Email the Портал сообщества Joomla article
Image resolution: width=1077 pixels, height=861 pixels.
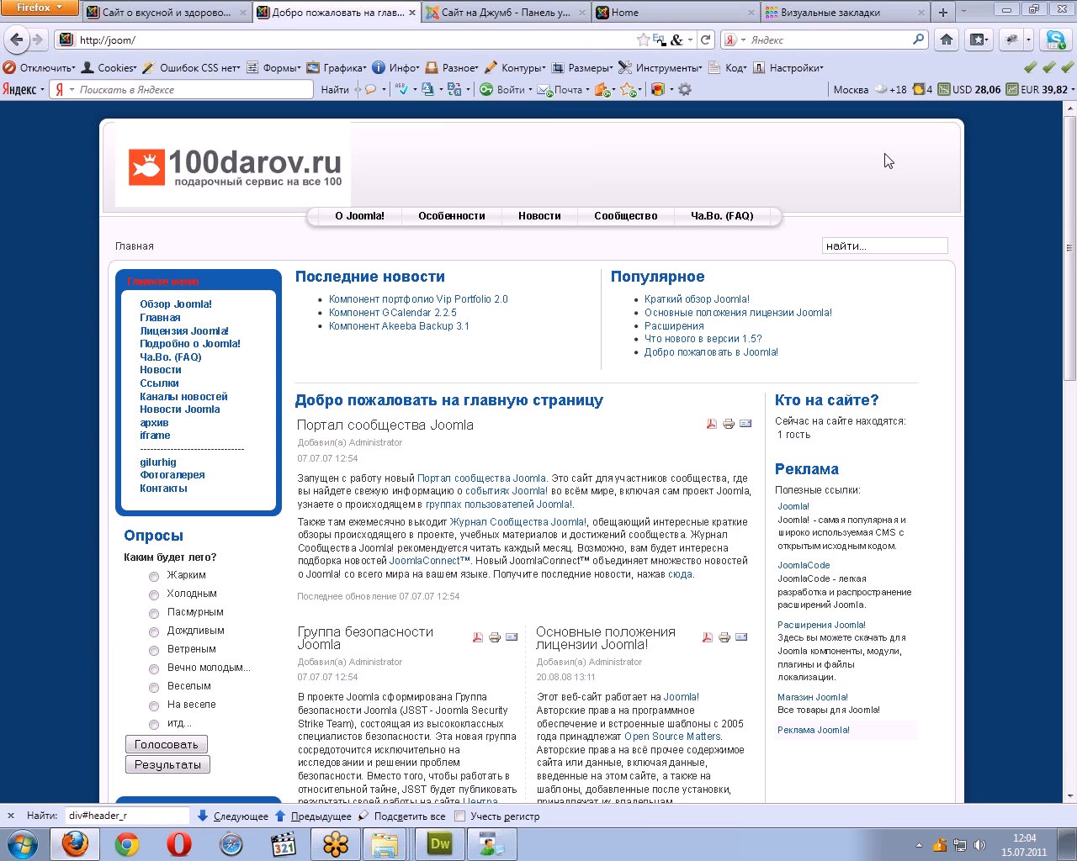click(745, 424)
